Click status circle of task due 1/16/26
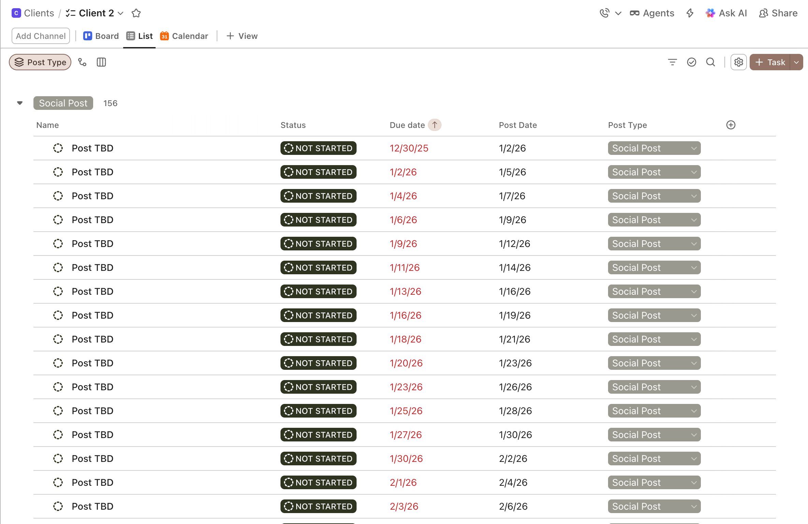Image resolution: width=808 pixels, height=524 pixels. pos(58,315)
